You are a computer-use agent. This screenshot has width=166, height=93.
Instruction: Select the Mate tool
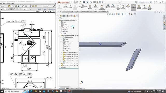pos(71,6)
